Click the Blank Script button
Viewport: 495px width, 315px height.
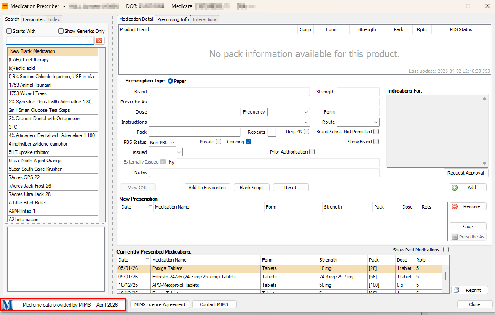(251, 188)
